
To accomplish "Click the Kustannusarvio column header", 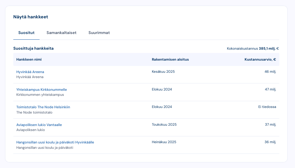I will pos(260,59).
